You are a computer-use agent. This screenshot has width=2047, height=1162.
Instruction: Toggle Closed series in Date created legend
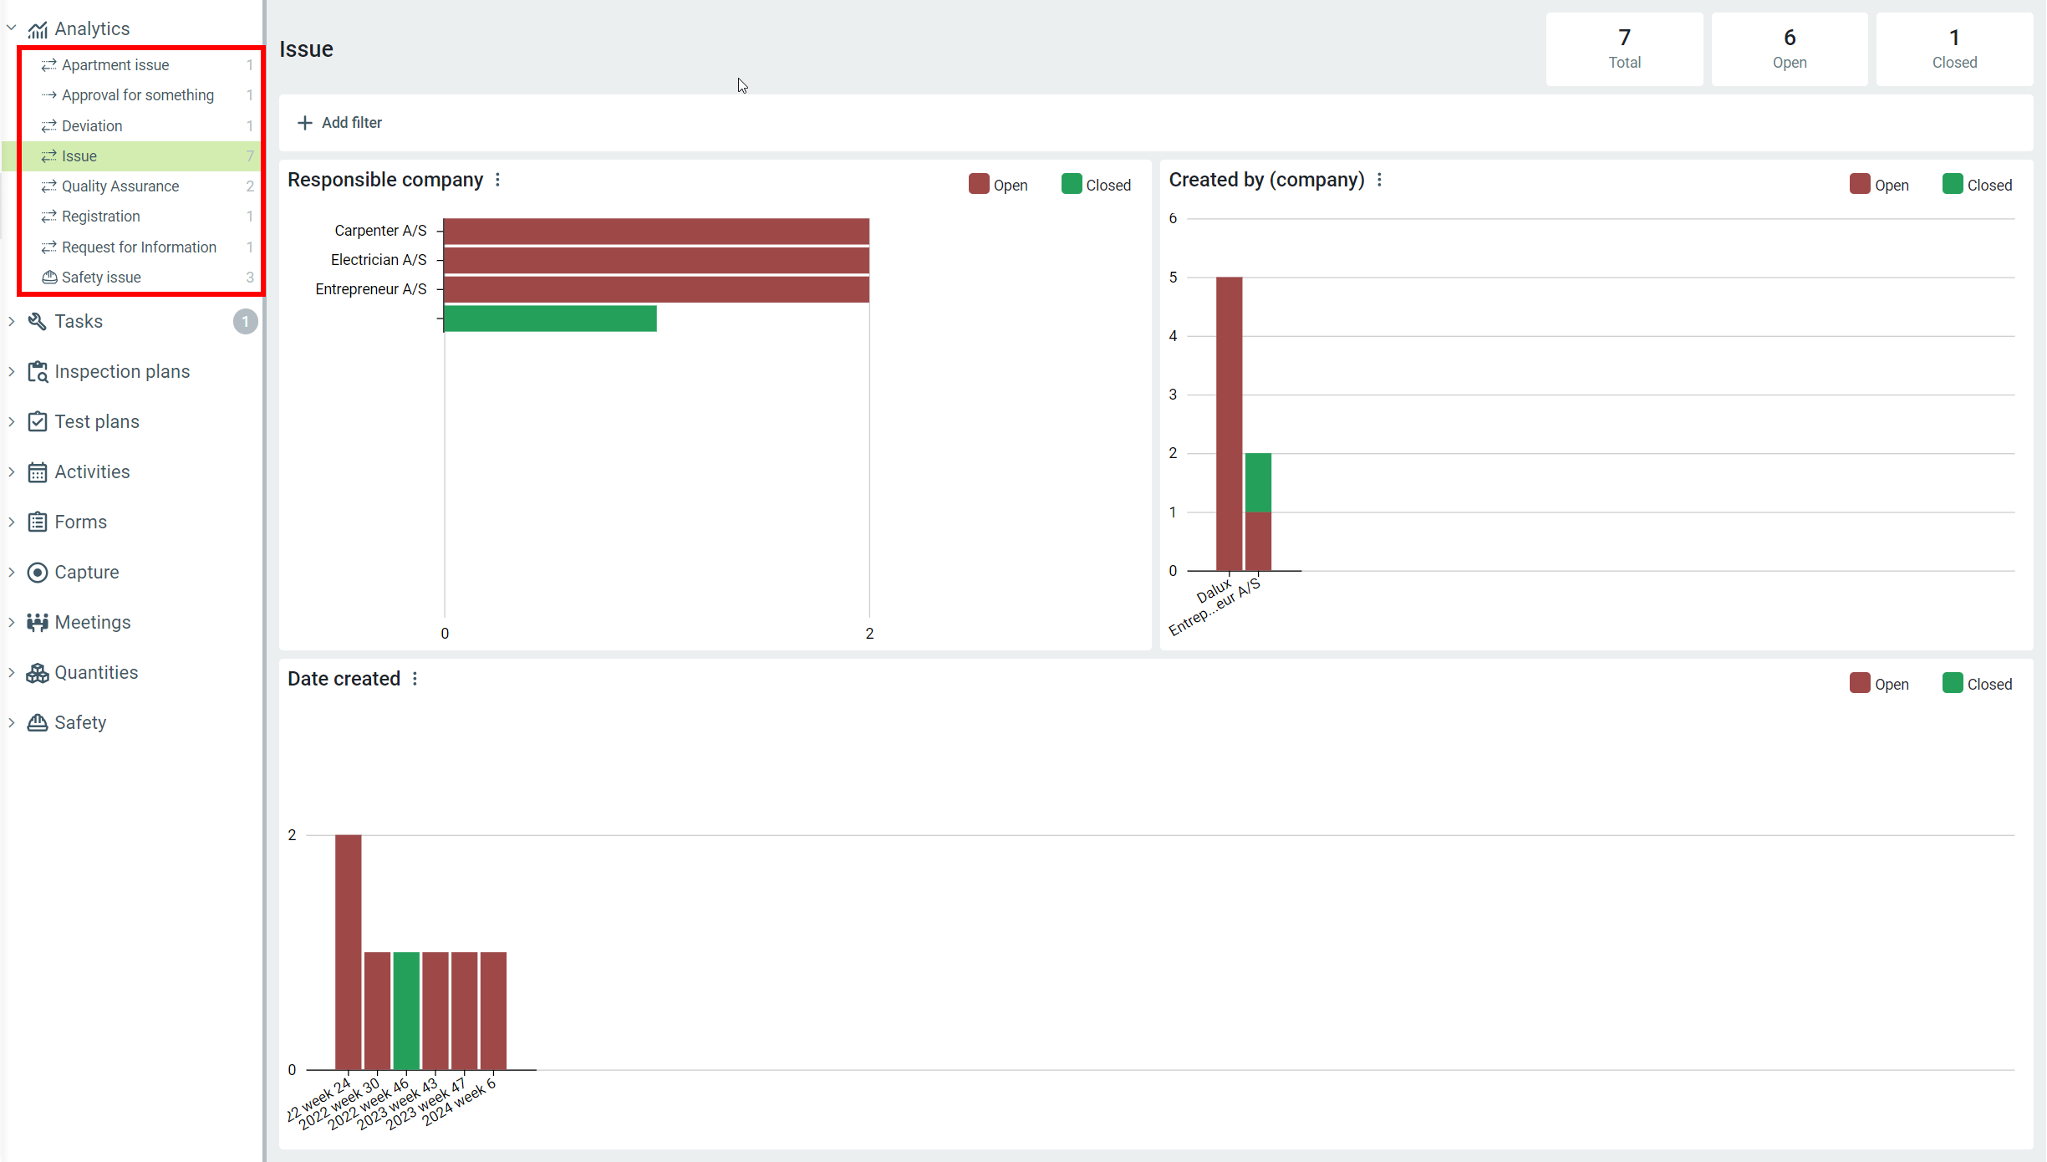1977,684
